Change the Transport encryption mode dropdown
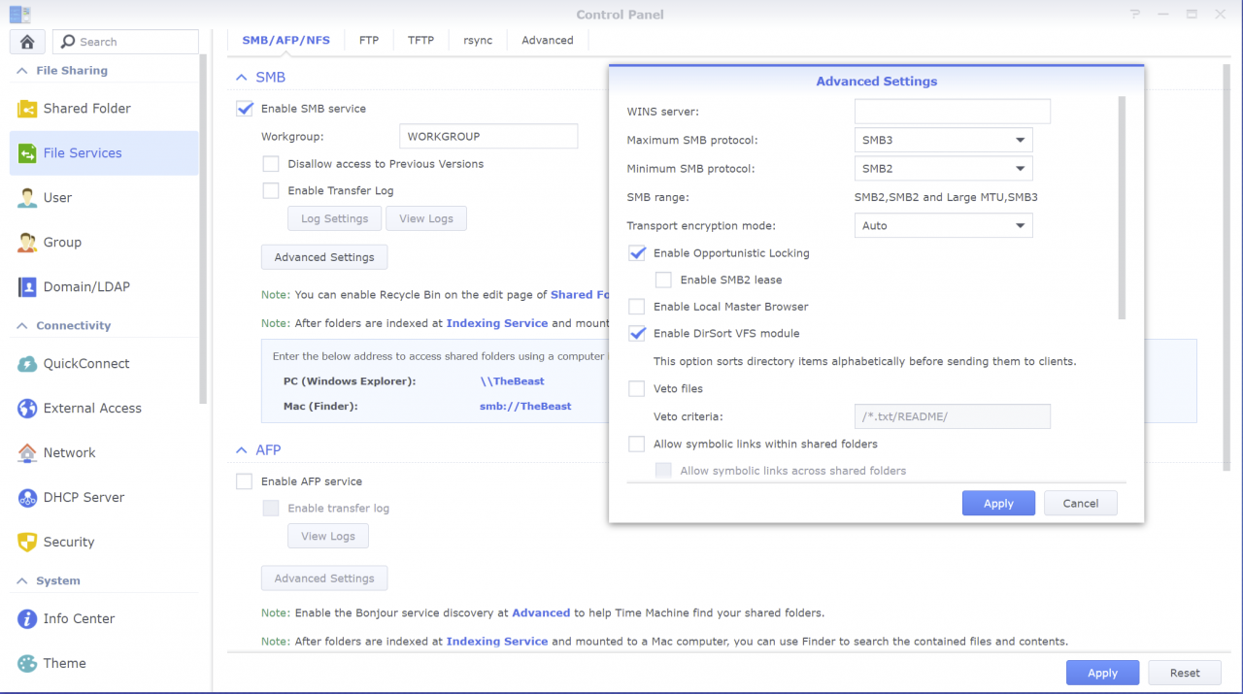This screenshot has width=1243, height=694. point(943,225)
